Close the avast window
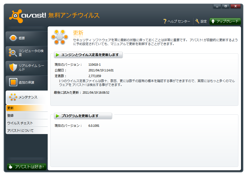This screenshot has height=177, width=248. click(x=236, y=6)
